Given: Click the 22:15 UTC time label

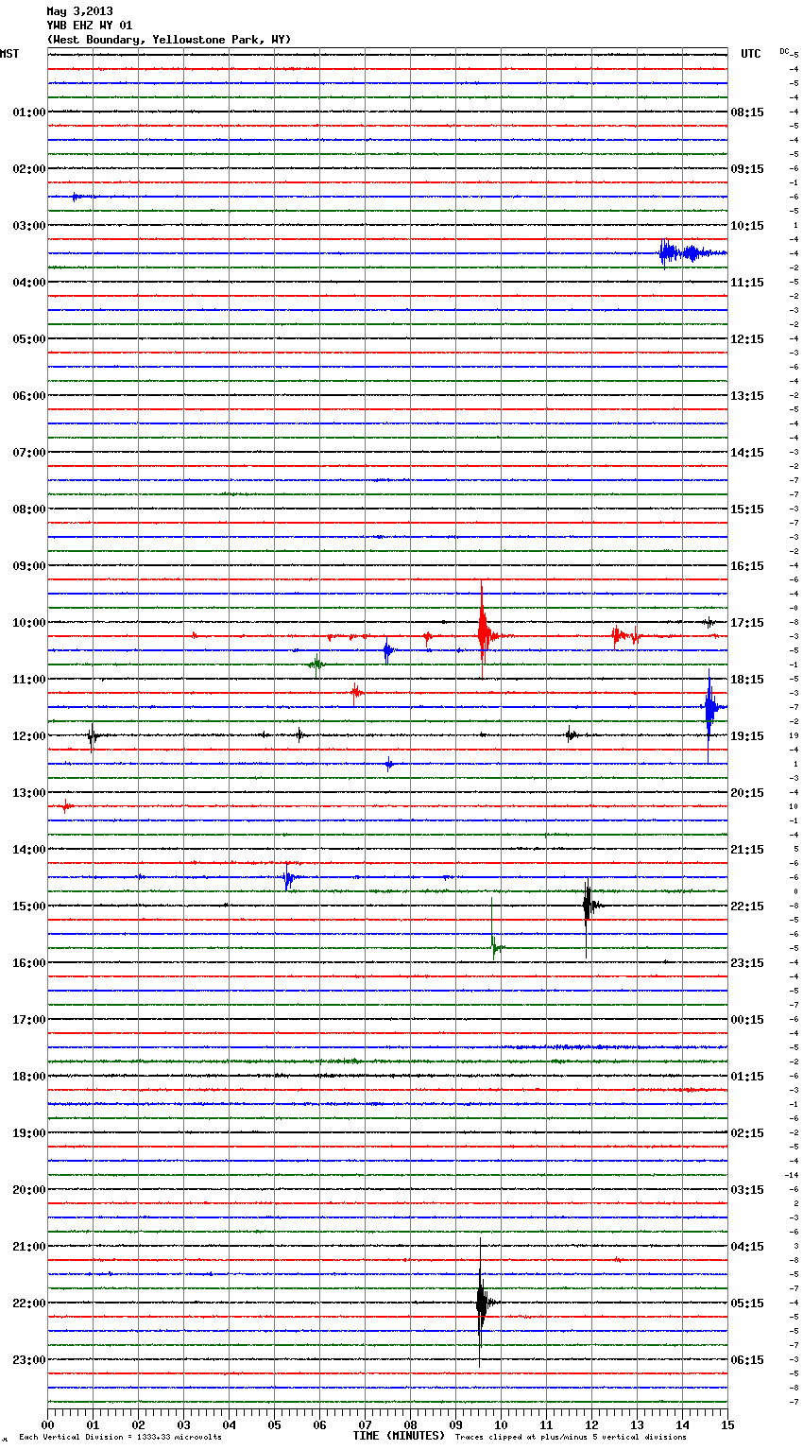Looking at the screenshot, I should pyautogui.click(x=747, y=906).
